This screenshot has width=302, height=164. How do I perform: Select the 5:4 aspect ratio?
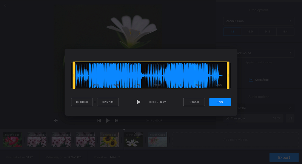pos(285,32)
